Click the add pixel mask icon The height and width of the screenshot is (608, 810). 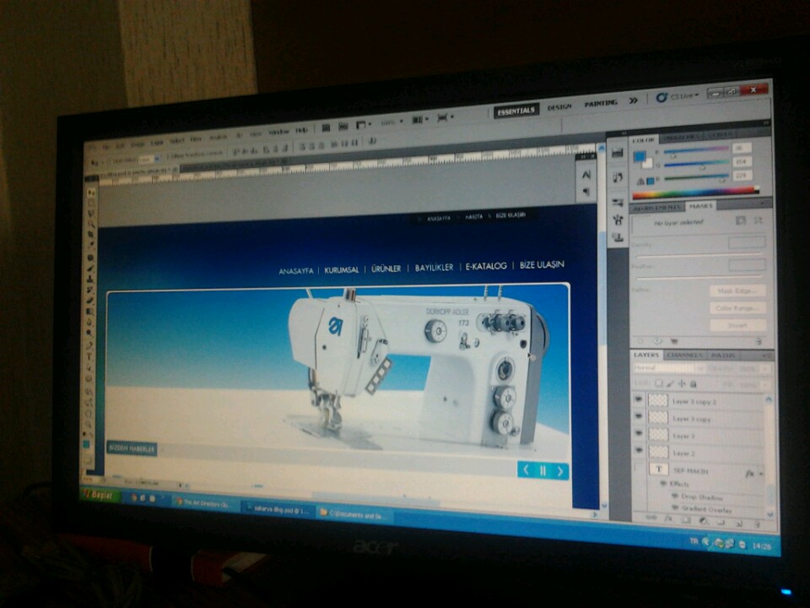(x=740, y=220)
